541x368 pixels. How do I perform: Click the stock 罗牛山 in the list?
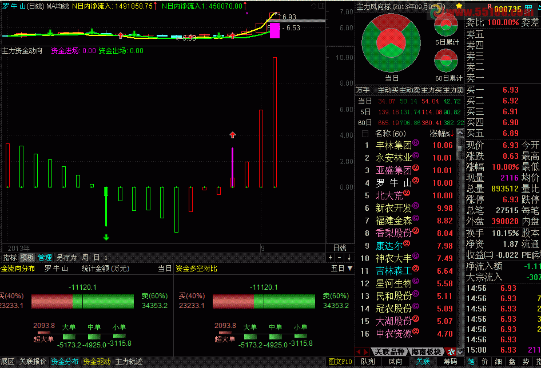pyautogui.click(x=393, y=183)
